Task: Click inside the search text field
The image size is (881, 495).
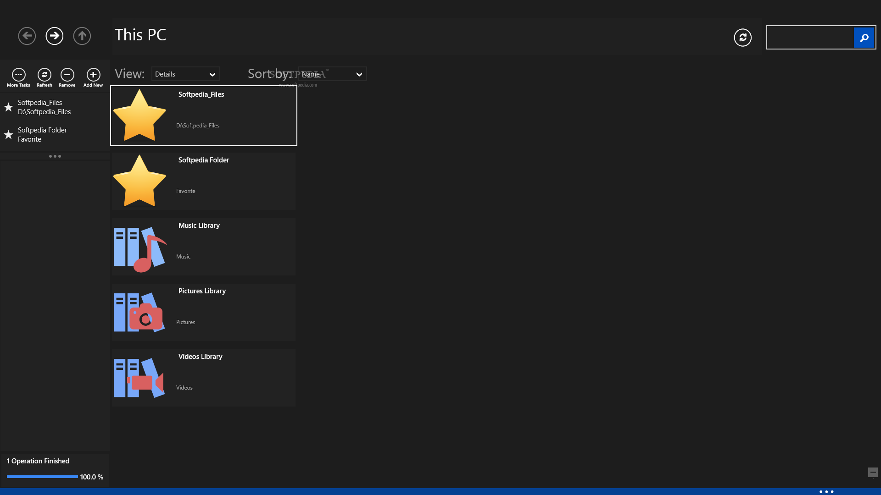Action: (810, 38)
